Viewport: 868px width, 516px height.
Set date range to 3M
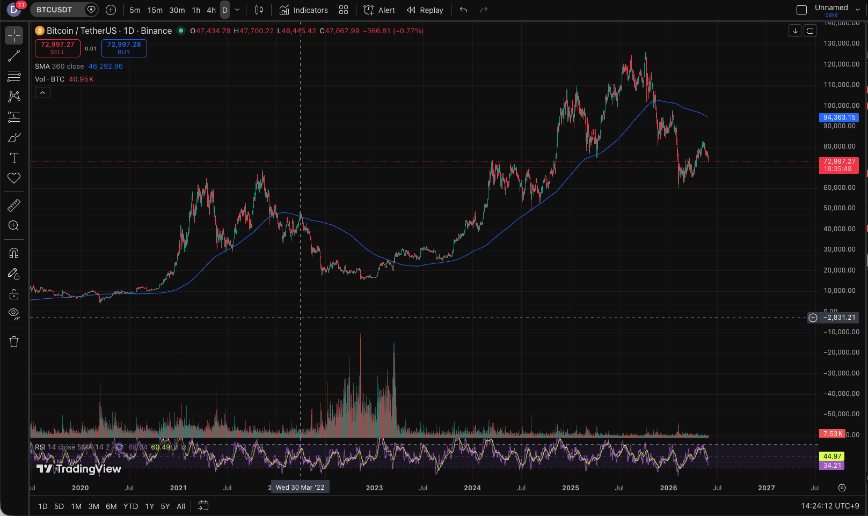[x=93, y=506]
